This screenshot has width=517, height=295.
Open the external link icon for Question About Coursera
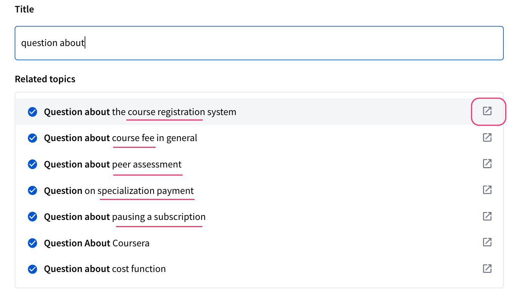coord(487,242)
